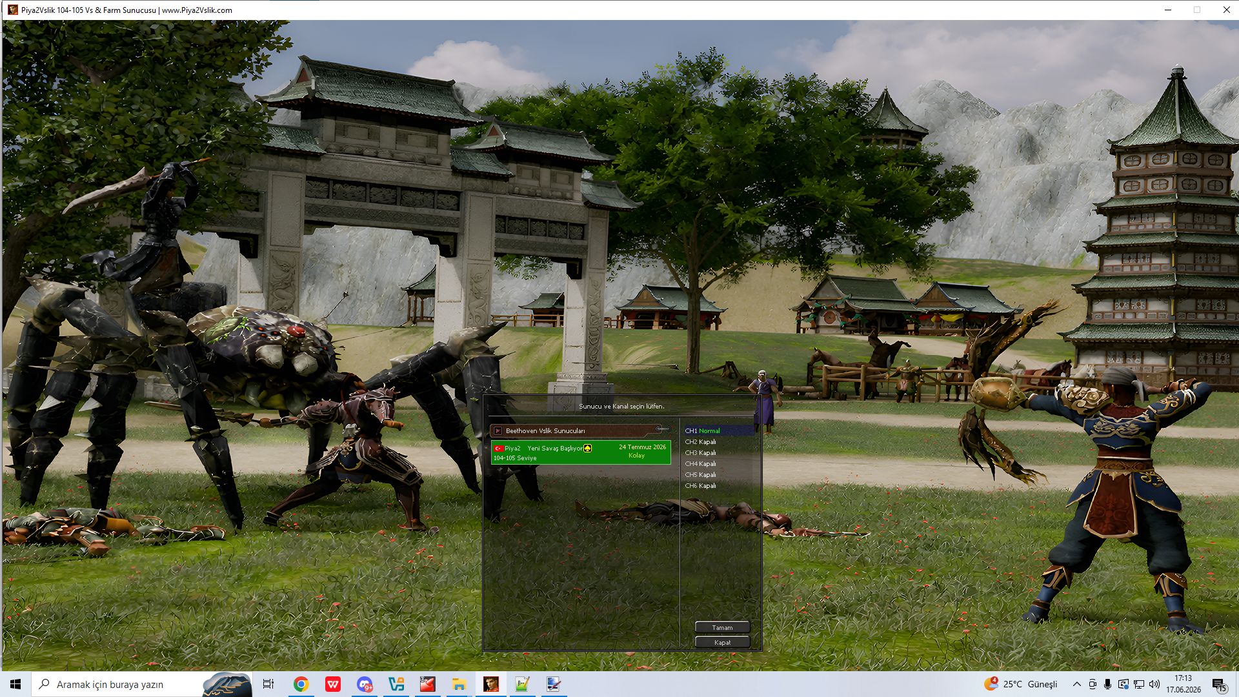Screen dimensions: 1239x697
Task: Open the weather widget showing 25°C Güneşli
Action: click(x=1021, y=684)
